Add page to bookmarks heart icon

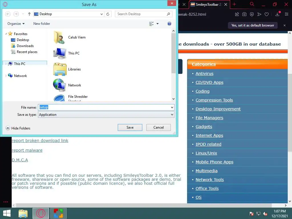pyautogui.click(x=267, y=14)
